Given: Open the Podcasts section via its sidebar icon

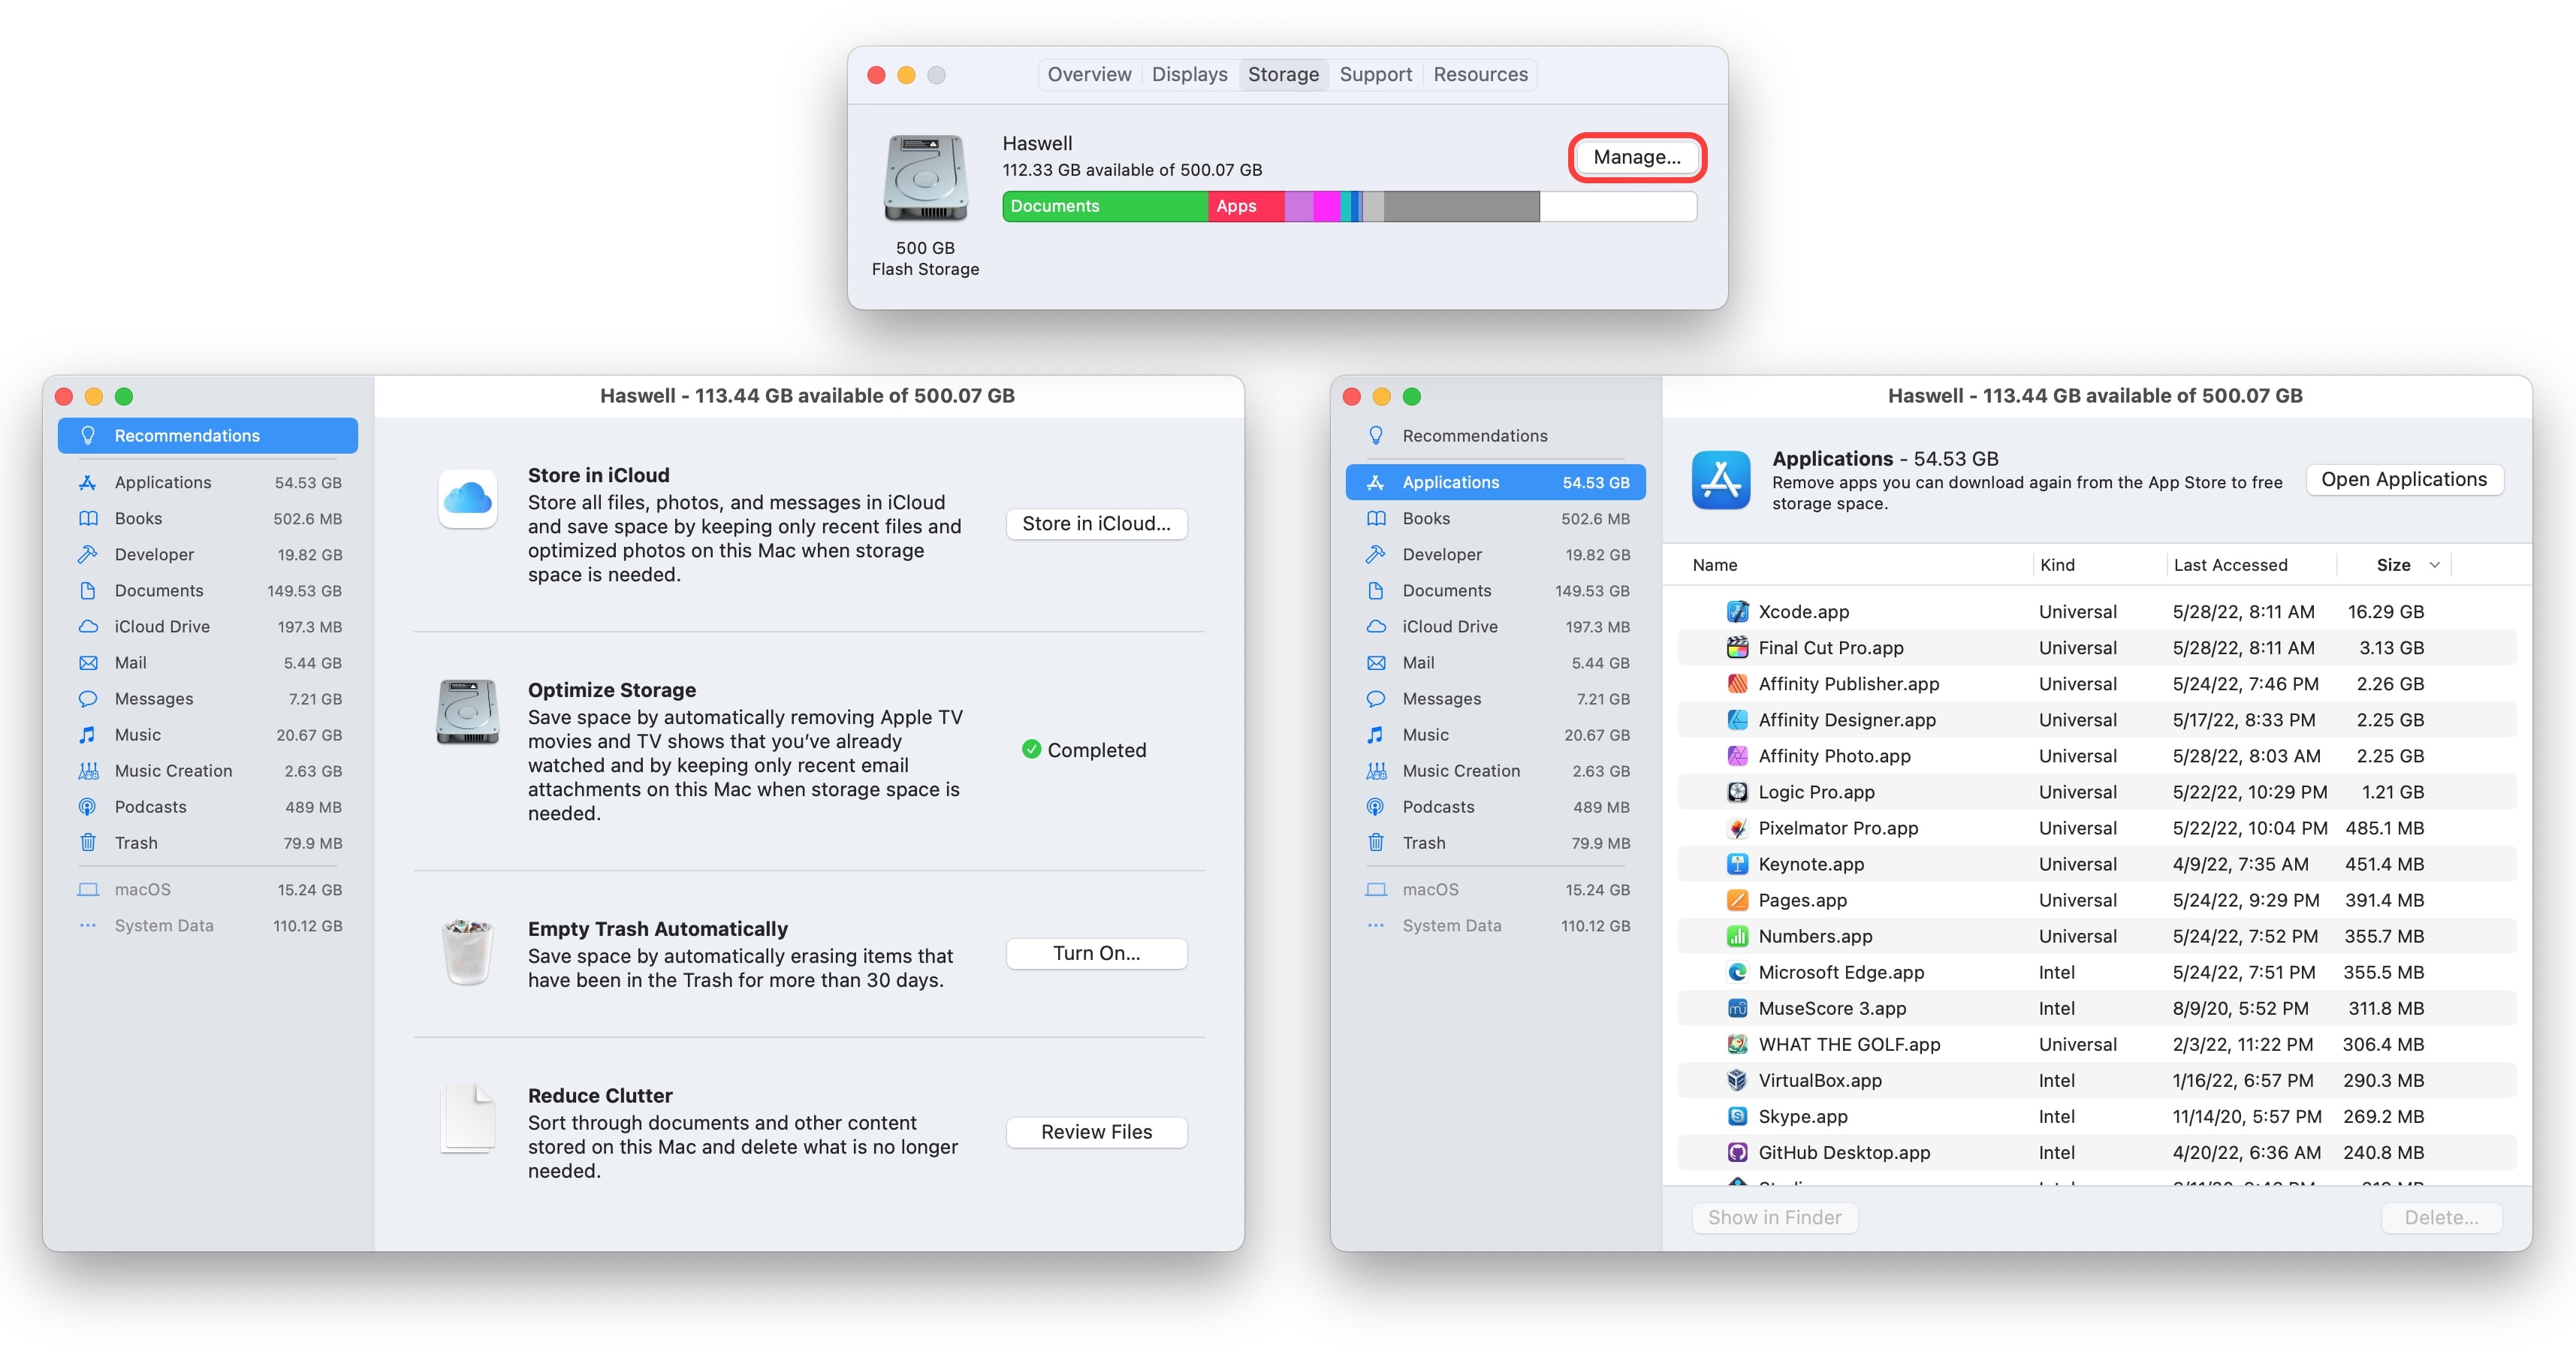Looking at the screenshot, I should tap(88, 806).
